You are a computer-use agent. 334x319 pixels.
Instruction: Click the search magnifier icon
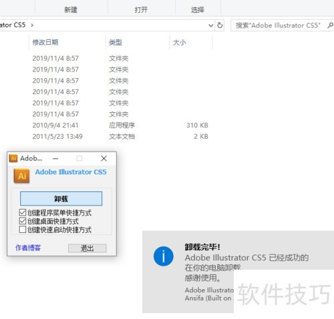(330, 25)
